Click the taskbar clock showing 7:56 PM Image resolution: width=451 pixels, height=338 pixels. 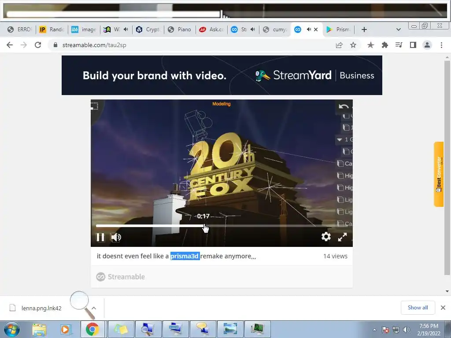point(429,330)
